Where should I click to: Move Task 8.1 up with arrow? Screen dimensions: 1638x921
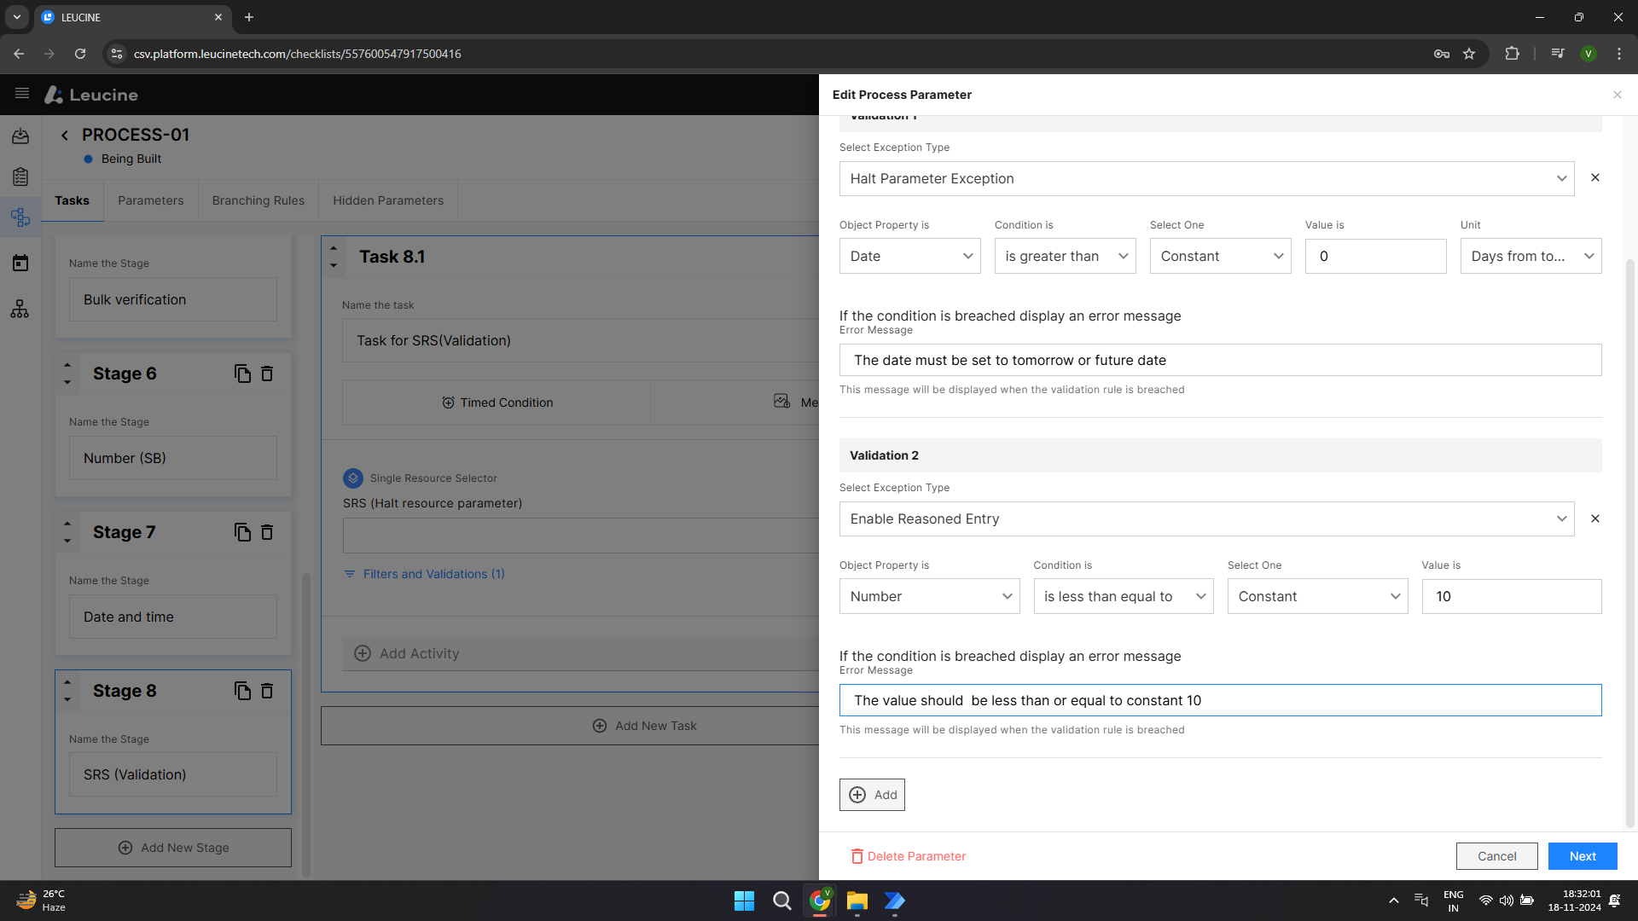(334, 248)
